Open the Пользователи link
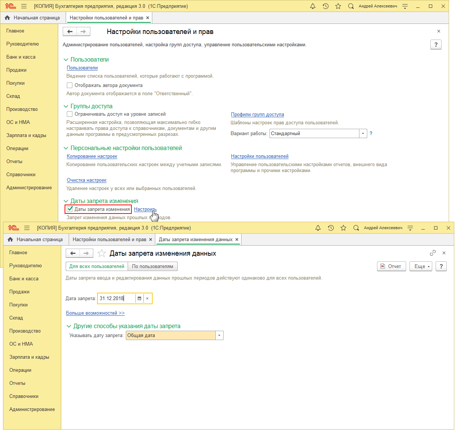 (x=82, y=68)
